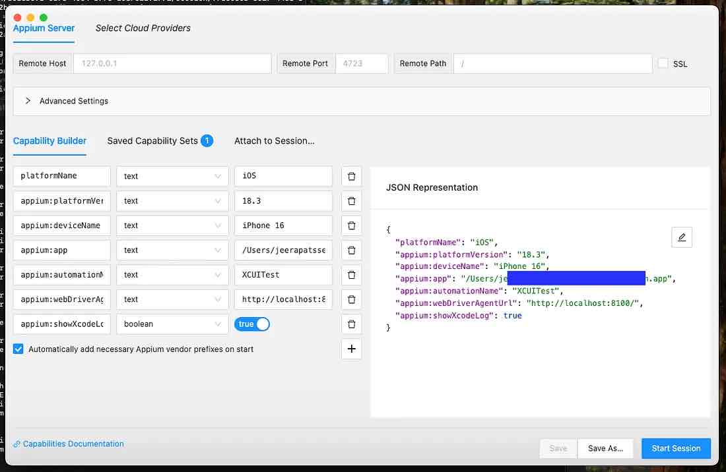Click the appium:automationName name field
Screen dimensions: 726x472
(62, 275)
